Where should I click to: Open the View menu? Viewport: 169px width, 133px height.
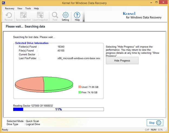point(20,8)
